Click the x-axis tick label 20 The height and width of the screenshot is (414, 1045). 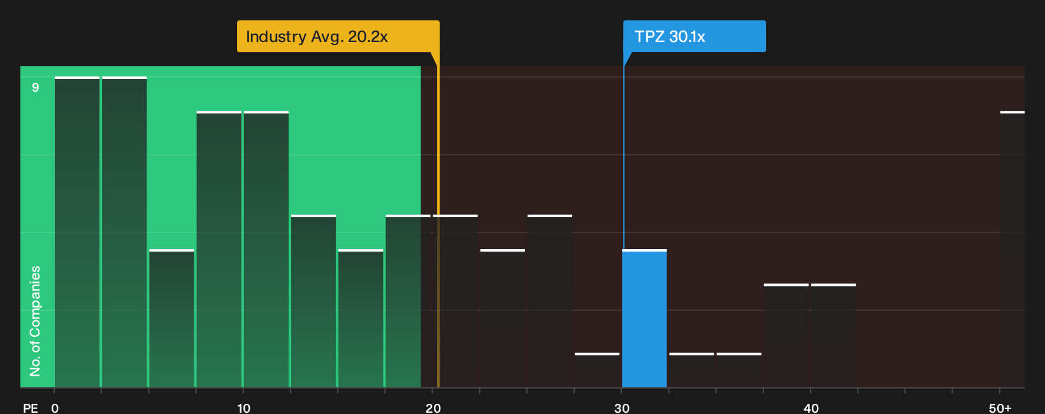pos(433,408)
